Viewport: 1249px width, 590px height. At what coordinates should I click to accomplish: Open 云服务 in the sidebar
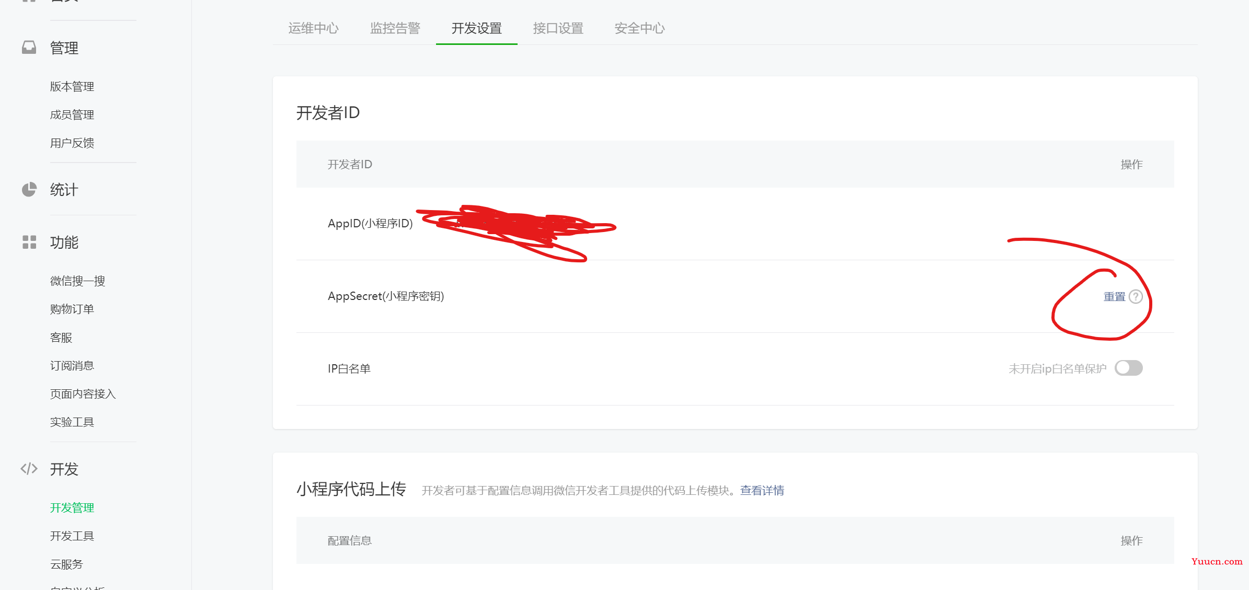click(66, 564)
